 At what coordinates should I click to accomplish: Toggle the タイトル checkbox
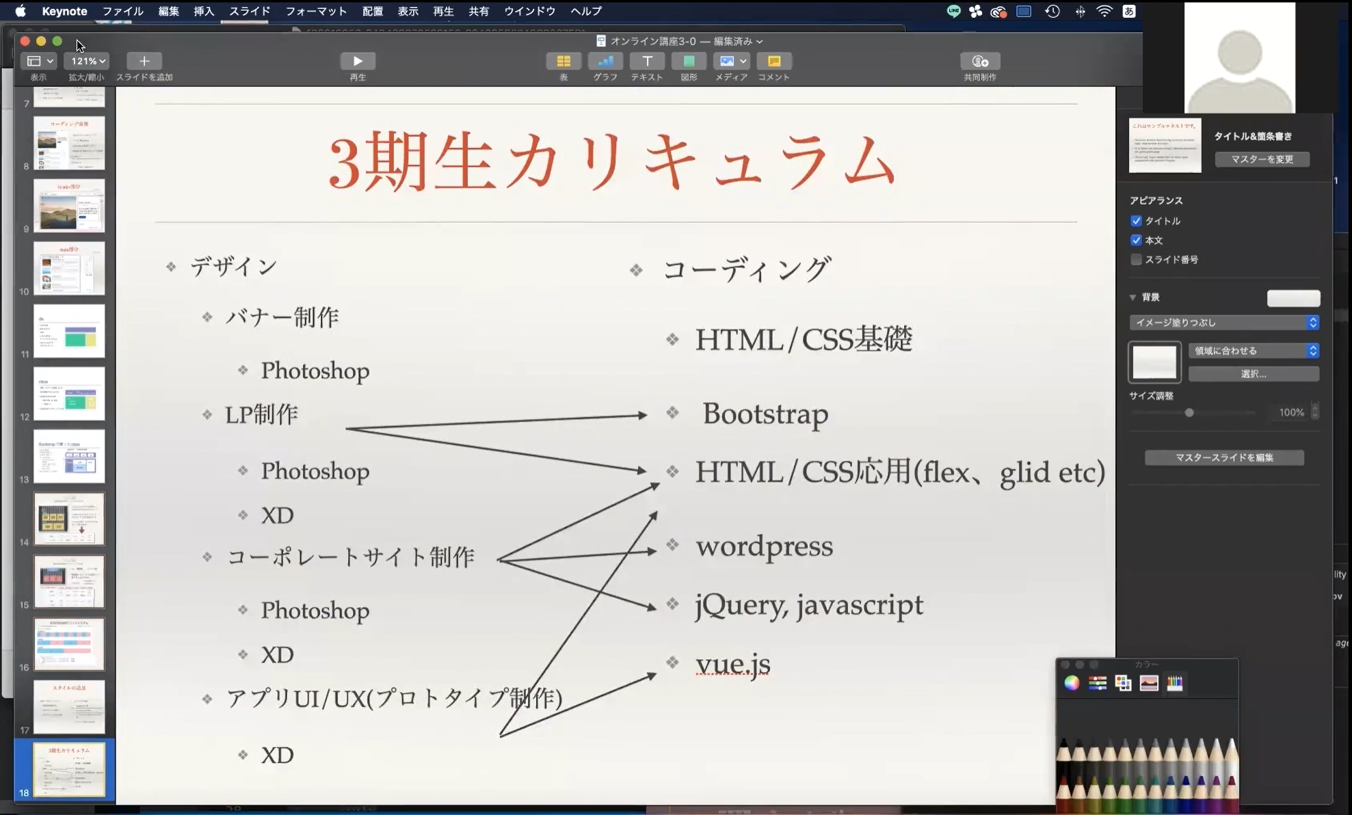click(x=1136, y=221)
